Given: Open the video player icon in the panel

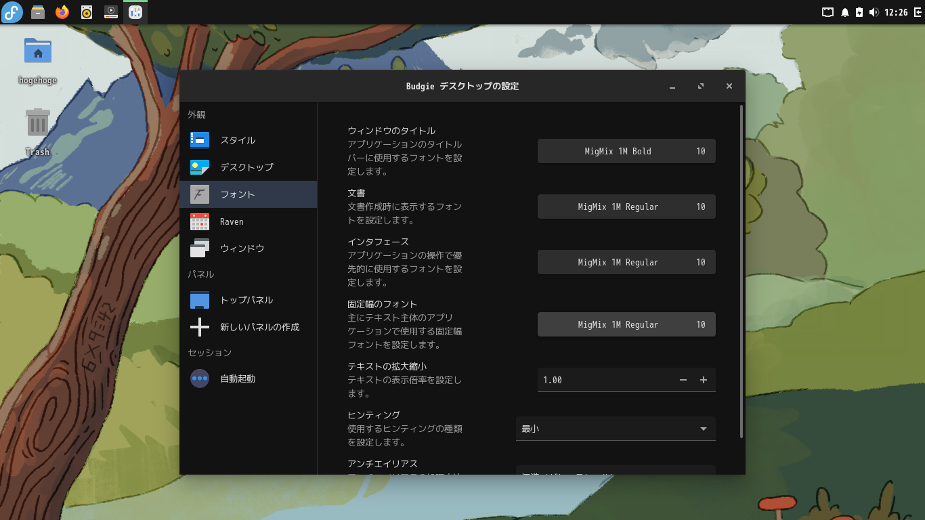Looking at the screenshot, I should tap(111, 12).
